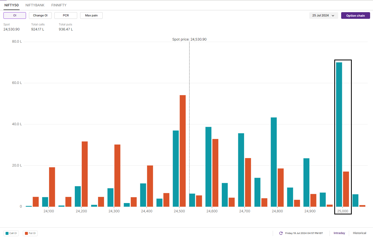373x238 pixels.
Task: Select the Max pain view
Action: point(91,15)
